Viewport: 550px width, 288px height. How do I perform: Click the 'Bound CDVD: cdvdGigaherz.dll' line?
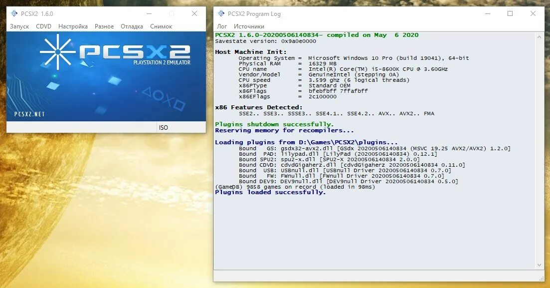(x=352, y=165)
